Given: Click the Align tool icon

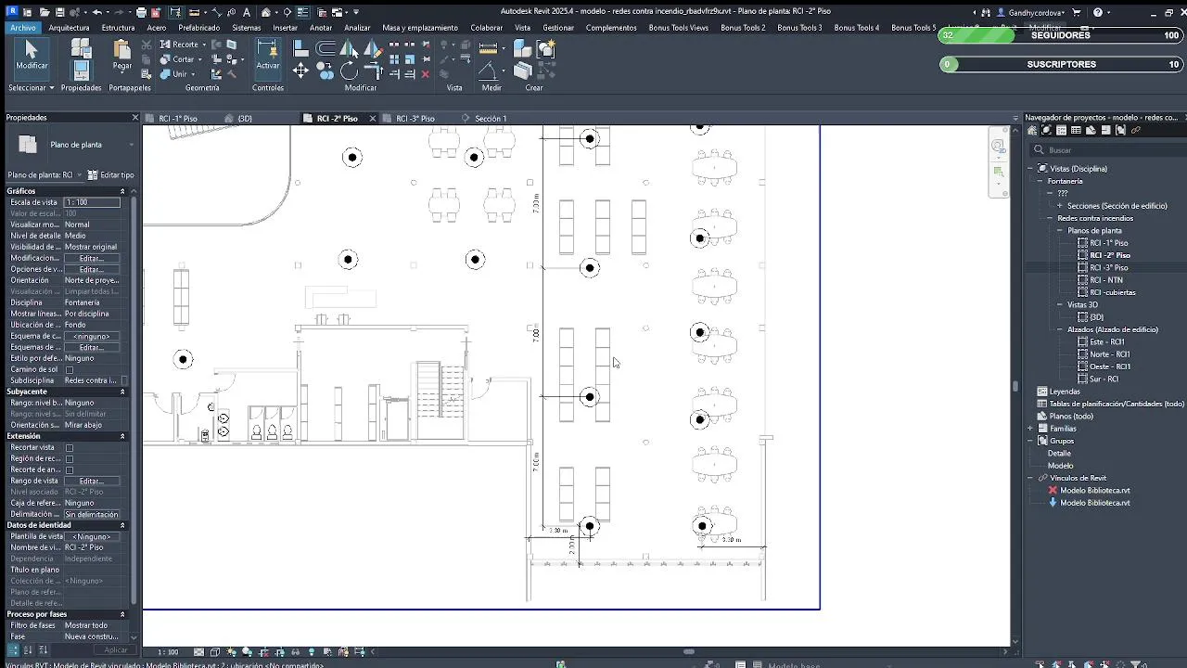Looking at the screenshot, I should click(x=300, y=48).
